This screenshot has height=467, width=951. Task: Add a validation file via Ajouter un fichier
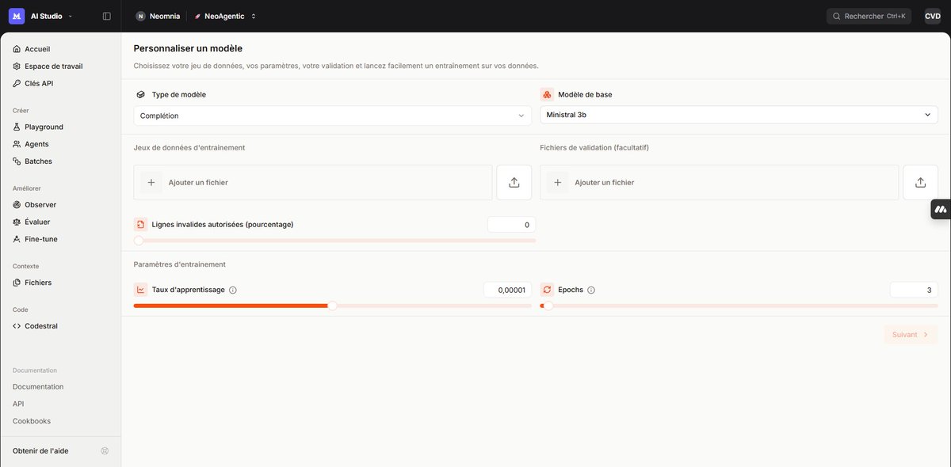pos(720,183)
